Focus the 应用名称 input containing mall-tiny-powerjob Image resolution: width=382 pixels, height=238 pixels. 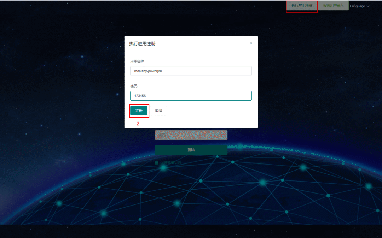point(191,71)
